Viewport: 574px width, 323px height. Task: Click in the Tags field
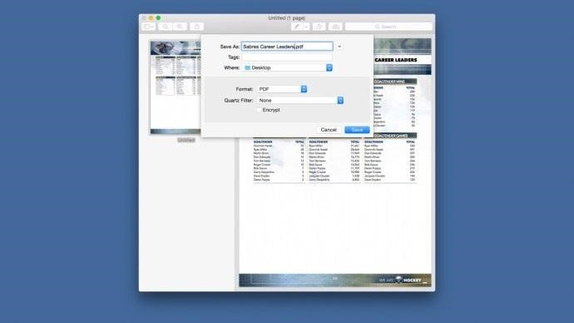click(287, 57)
